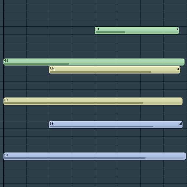Viewport: 187px width, 187px height.
Task: Select the D4 note bar
Action: click(93, 101)
